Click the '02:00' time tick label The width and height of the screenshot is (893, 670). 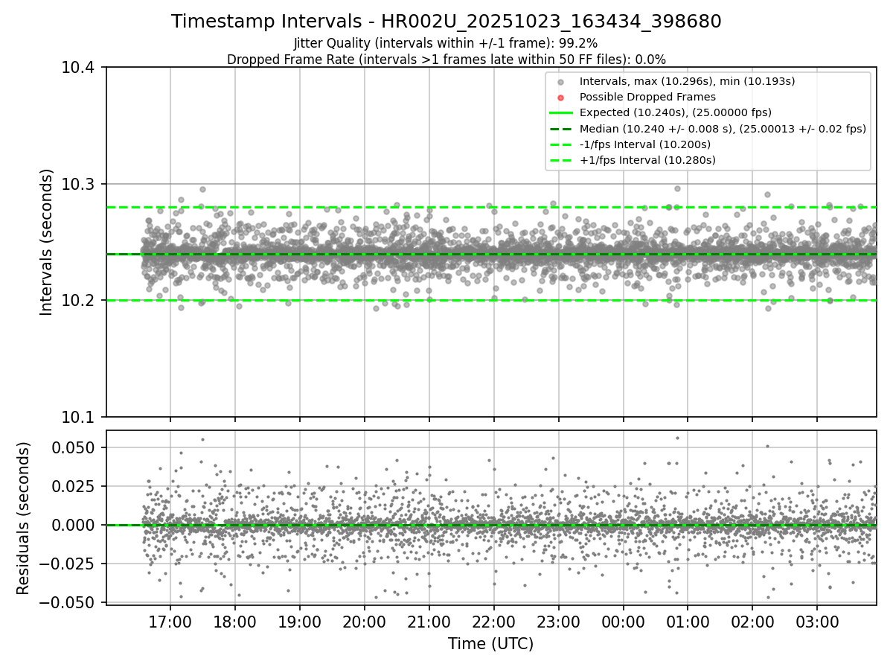(752, 621)
